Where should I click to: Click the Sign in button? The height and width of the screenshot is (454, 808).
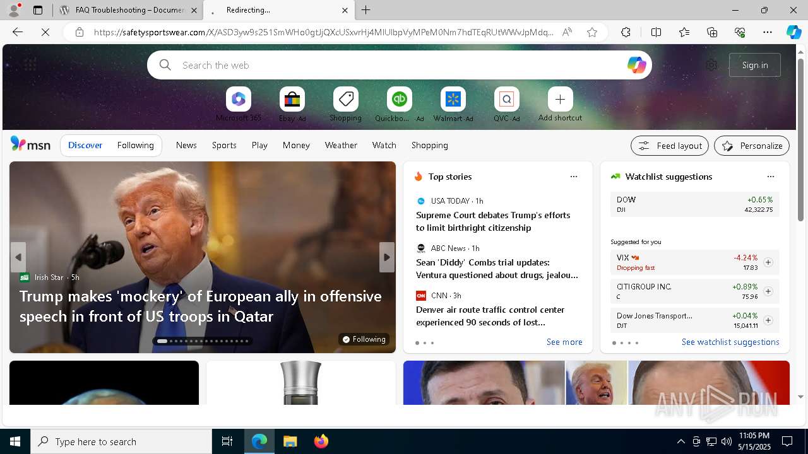coord(755,65)
